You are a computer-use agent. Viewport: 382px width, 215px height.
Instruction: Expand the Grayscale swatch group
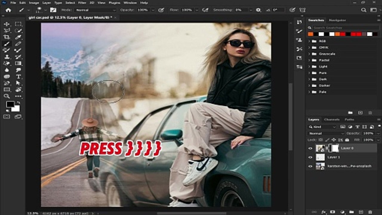click(309, 54)
